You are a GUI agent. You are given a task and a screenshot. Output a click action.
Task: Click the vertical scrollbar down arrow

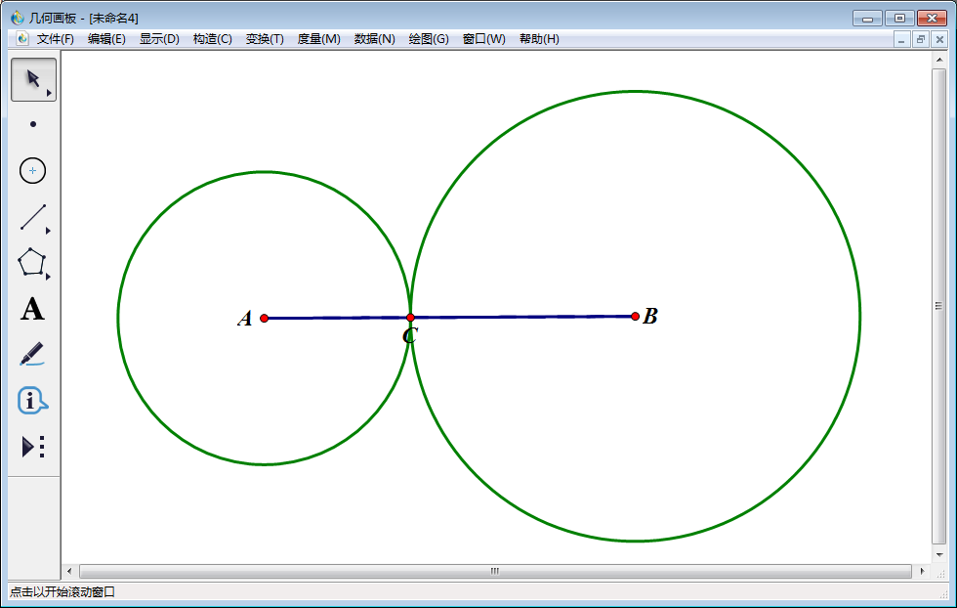pos(939,554)
